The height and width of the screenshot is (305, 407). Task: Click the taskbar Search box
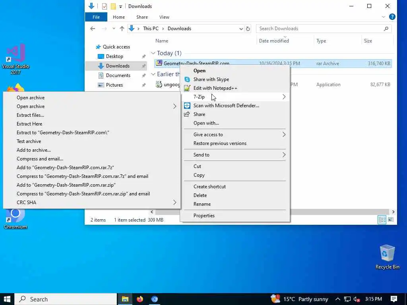pos(66,299)
